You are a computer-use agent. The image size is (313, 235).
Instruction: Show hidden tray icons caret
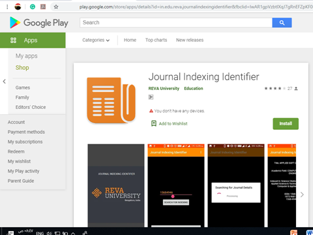click(x=73, y=233)
